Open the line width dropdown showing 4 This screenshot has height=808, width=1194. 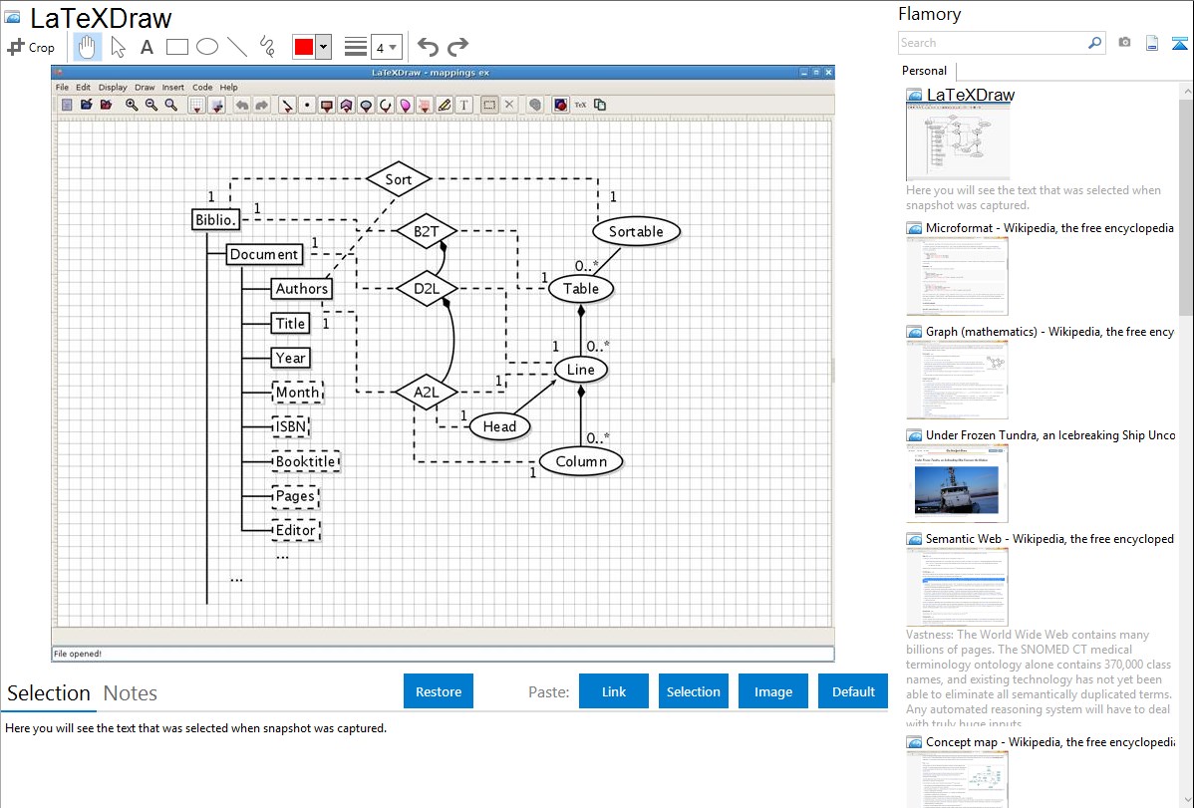[x=386, y=47]
